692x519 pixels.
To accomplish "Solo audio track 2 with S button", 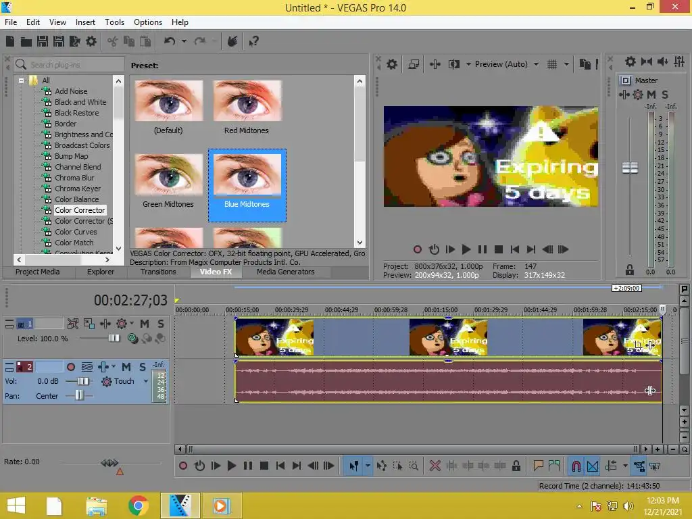I will tap(142, 367).
